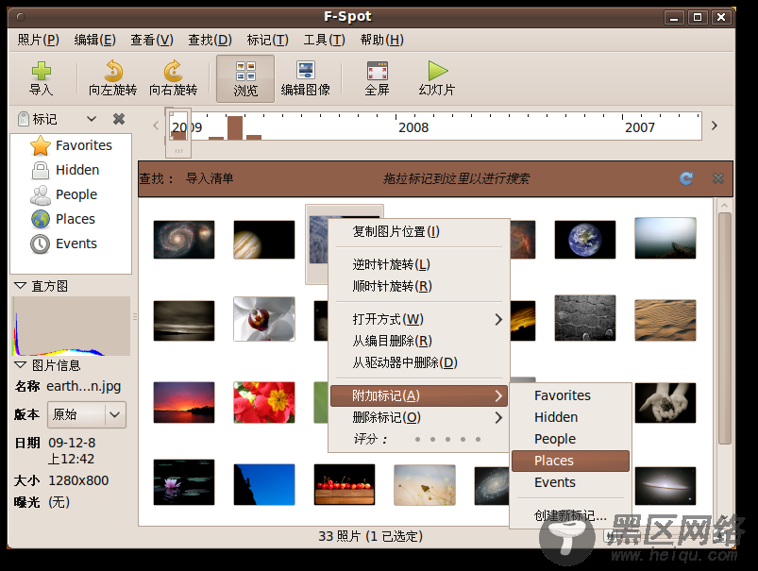Open the 编辑图像 edit image mode
The image size is (758, 571).
(x=306, y=78)
